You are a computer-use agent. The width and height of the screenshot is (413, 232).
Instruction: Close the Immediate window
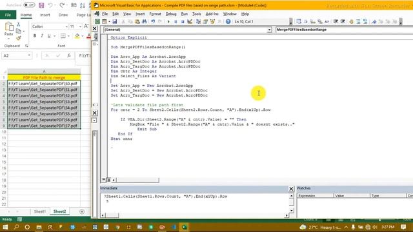(291, 189)
